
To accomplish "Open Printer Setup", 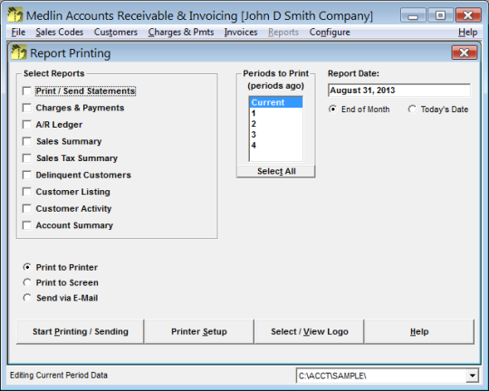I will coord(199,331).
